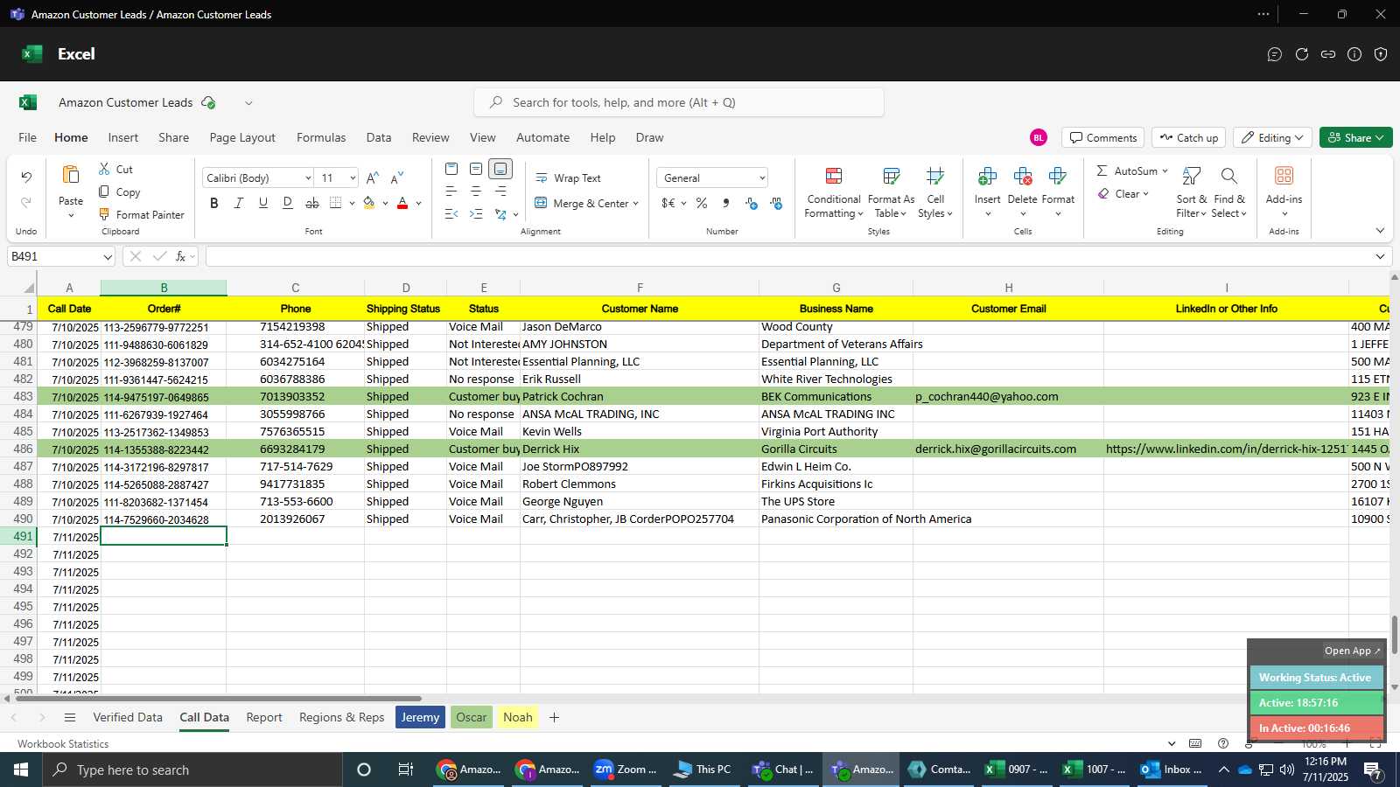Add a new sheet with the plus button
Image resolution: width=1400 pixels, height=787 pixels.
point(554,717)
